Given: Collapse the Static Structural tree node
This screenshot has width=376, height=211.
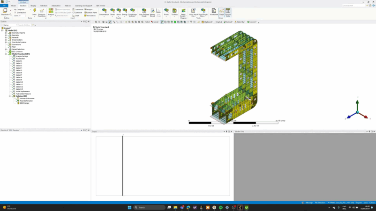Looking at the screenshot, I should coord(6,54).
